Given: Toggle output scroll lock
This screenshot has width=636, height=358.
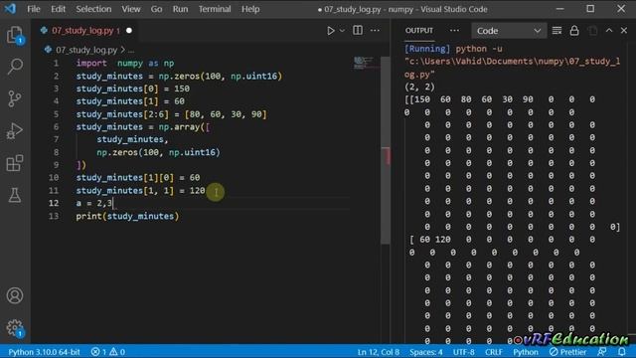Looking at the screenshot, I should [x=574, y=31].
